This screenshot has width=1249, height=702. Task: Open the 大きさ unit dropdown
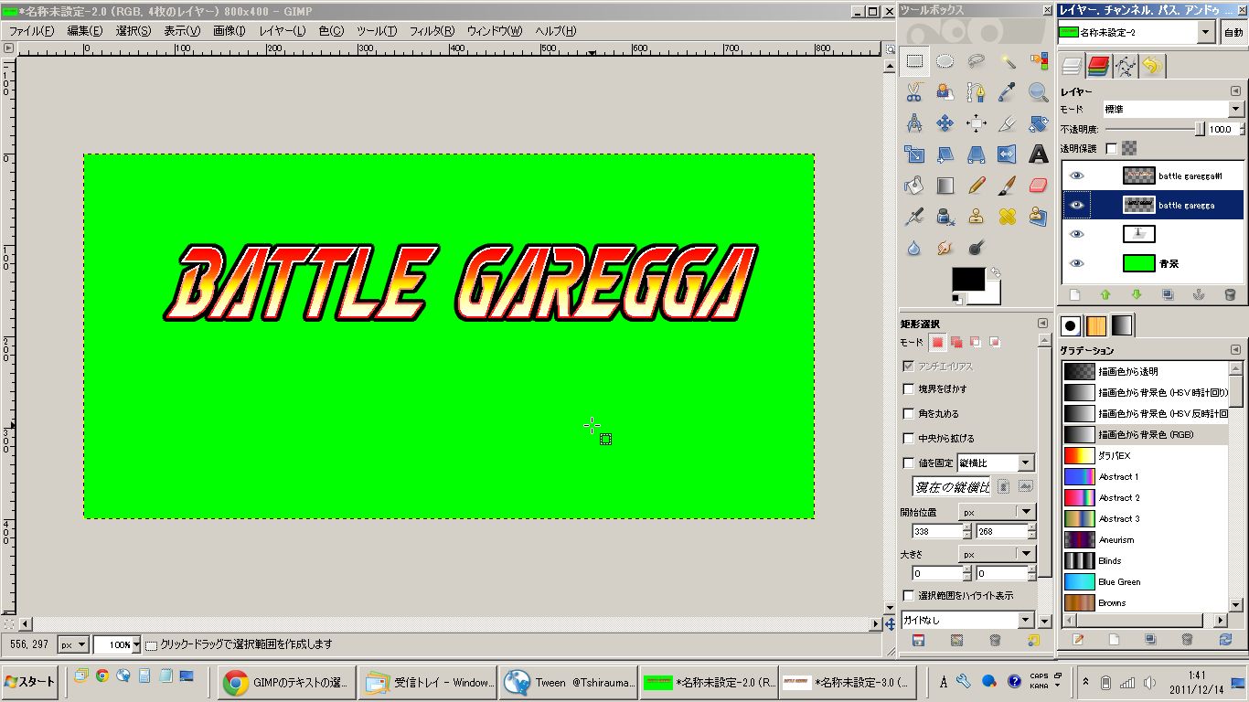pos(996,554)
